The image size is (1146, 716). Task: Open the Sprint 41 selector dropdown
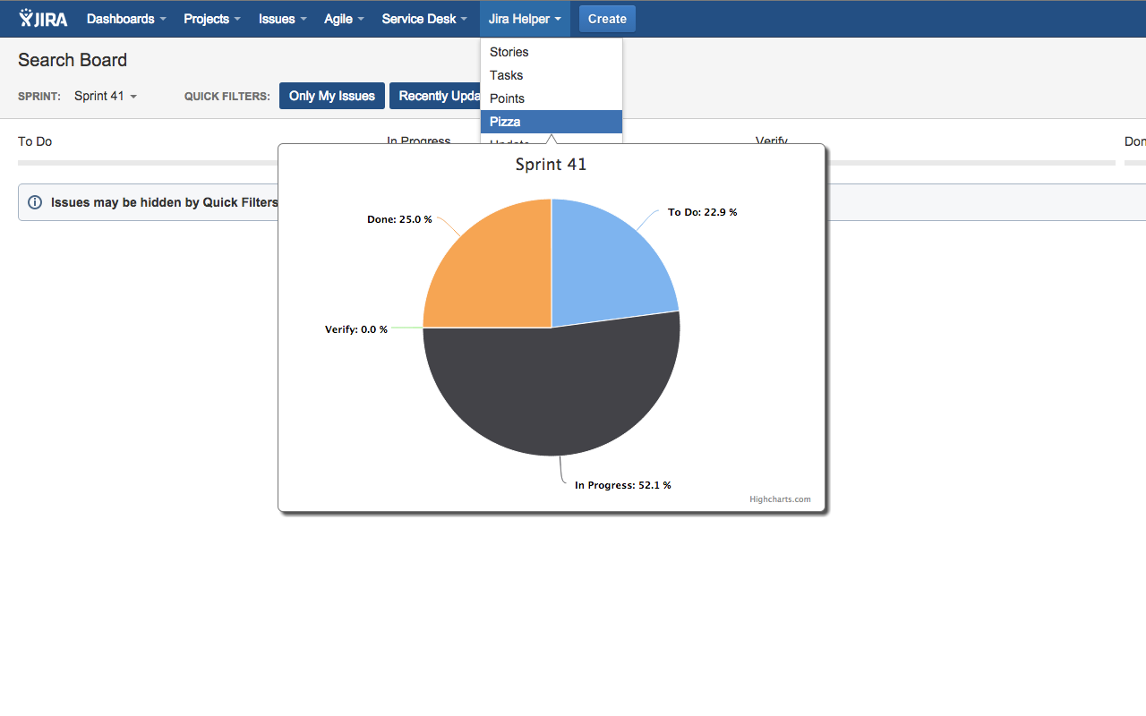106,96
